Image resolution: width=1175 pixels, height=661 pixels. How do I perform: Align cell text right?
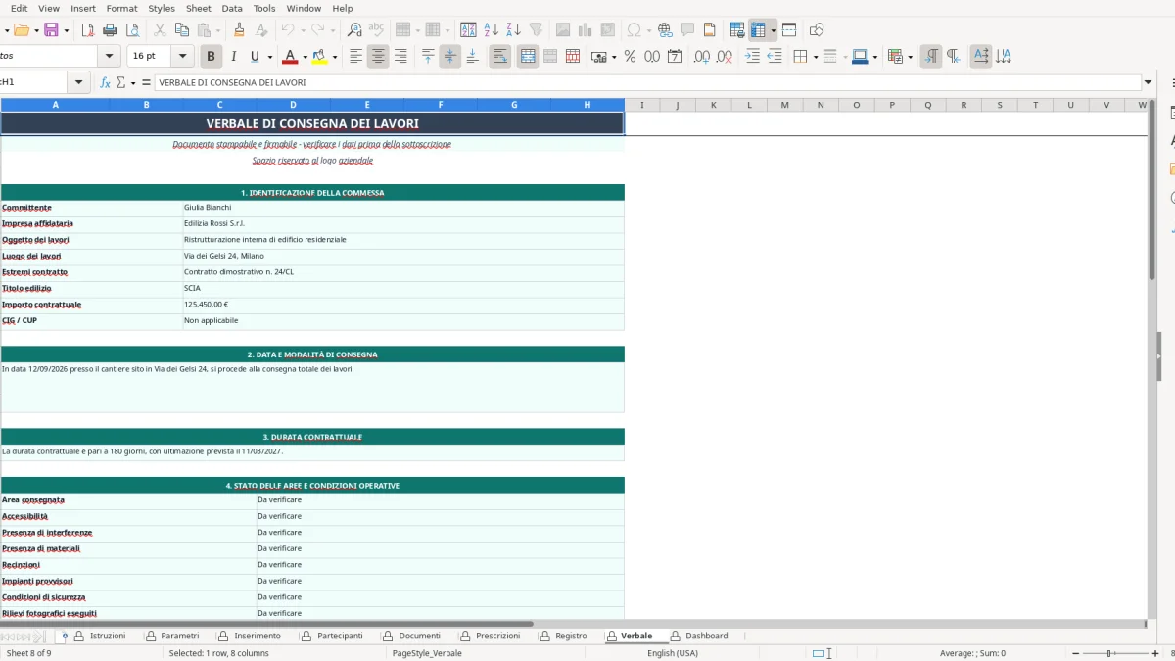[x=400, y=57]
